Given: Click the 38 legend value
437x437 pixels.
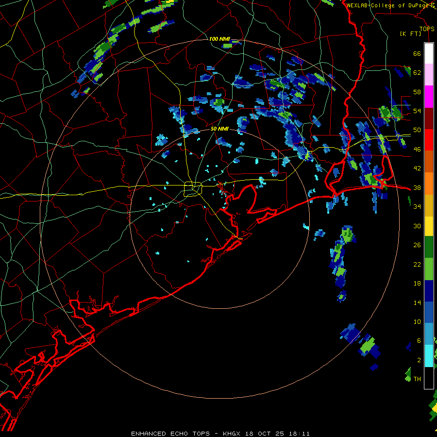Looking at the screenshot, I should (417, 187).
